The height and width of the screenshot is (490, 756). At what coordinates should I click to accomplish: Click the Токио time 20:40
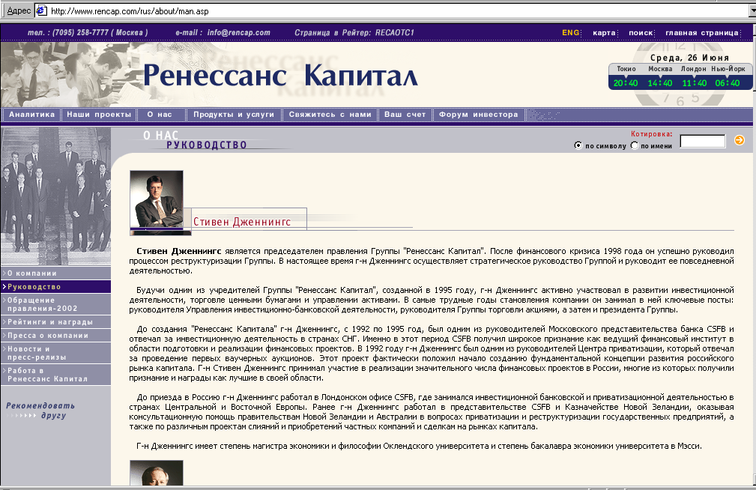tap(626, 83)
